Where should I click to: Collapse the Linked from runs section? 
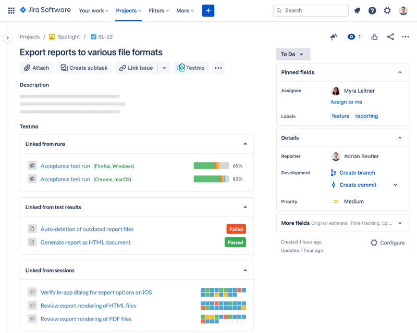245,144
